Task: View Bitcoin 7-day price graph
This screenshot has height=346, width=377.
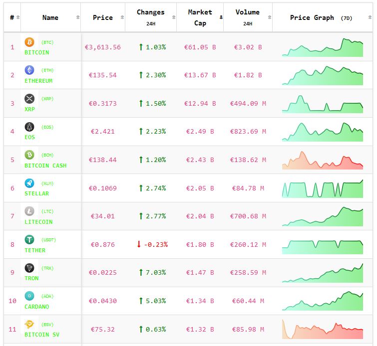Action: pyautogui.click(x=323, y=47)
